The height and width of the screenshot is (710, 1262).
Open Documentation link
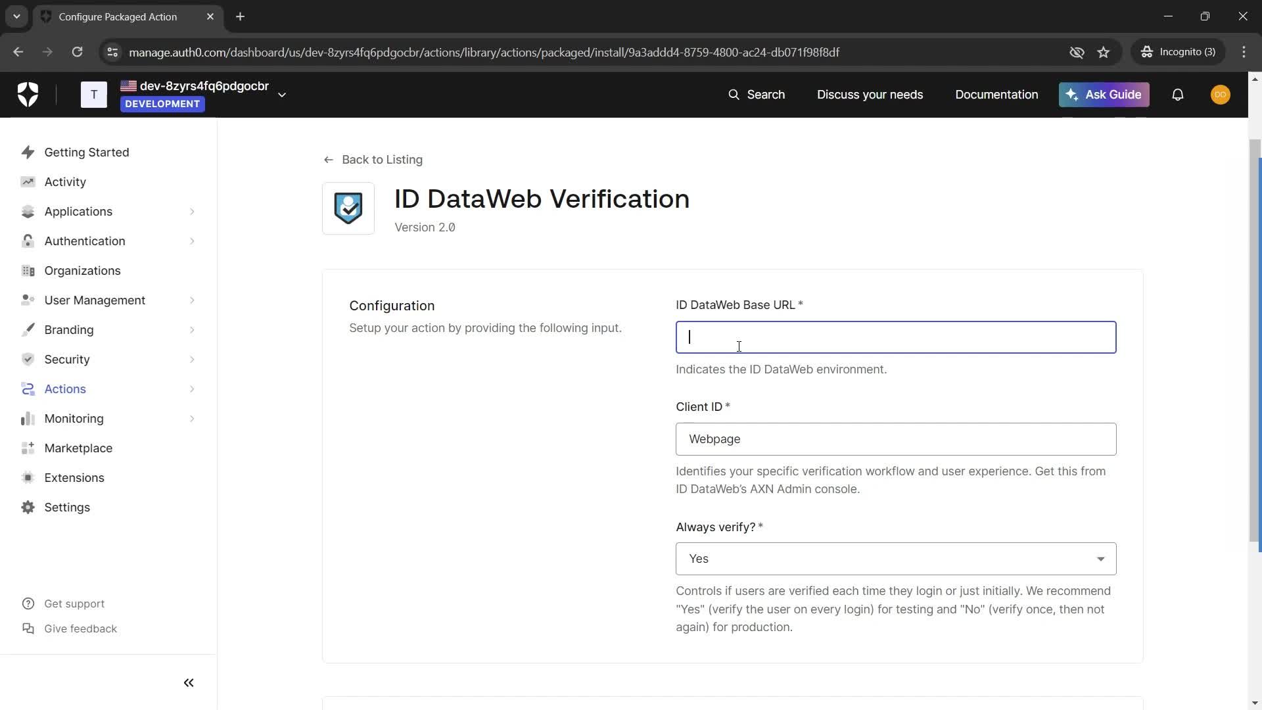pyautogui.click(x=996, y=95)
